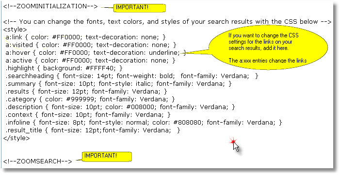
Task: Click the .results selector
Action: click(17, 91)
